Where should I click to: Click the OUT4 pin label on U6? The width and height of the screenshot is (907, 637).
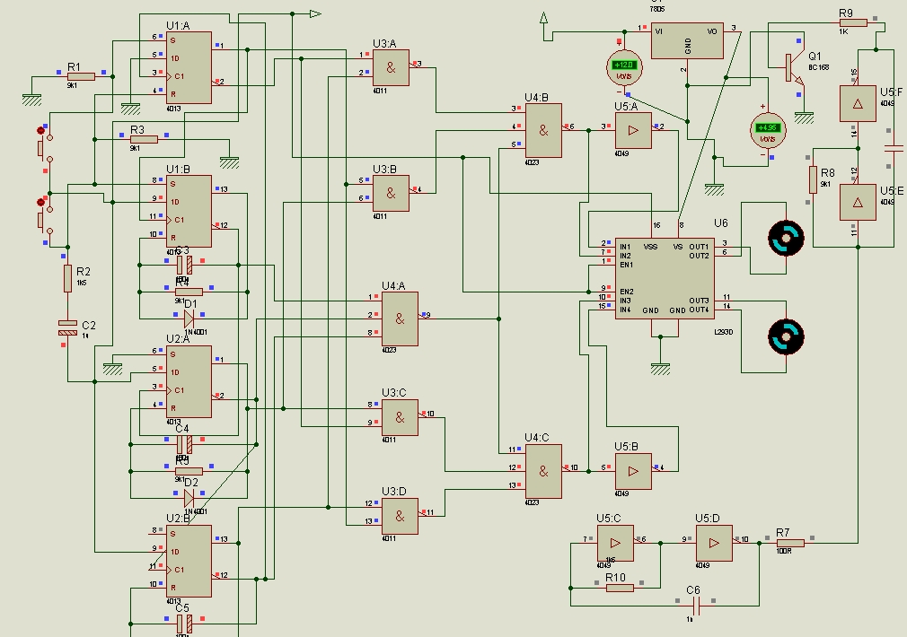[699, 310]
